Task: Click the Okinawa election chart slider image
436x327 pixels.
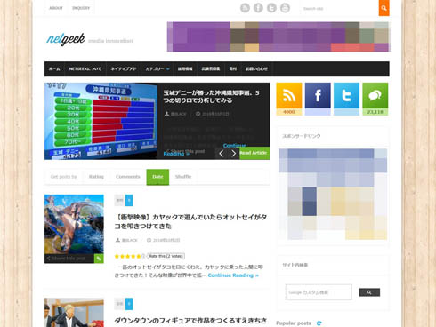Action: [x=101, y=121]
